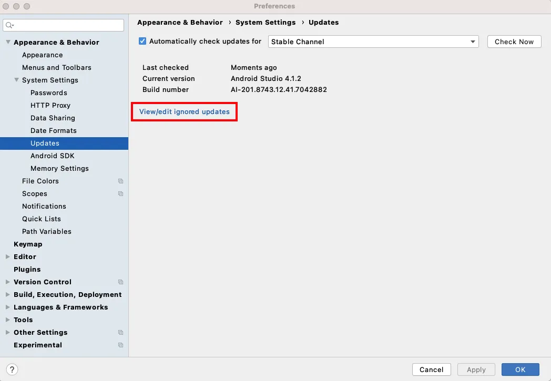Click inside the settings search field
This screenshot has width=551, height=381.
63,25
